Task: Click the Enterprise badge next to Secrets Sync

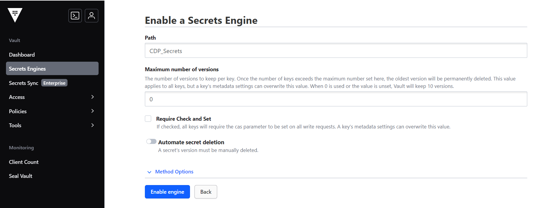Action: pyautogui.click(x=54, y=83)
